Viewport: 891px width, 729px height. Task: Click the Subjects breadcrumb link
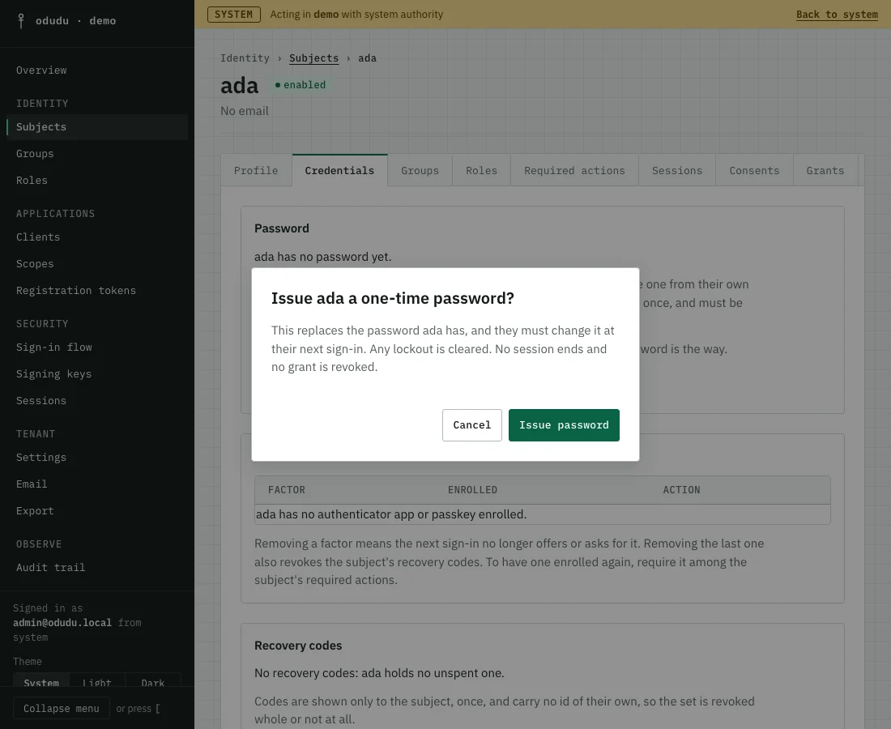tap(313, 58)
